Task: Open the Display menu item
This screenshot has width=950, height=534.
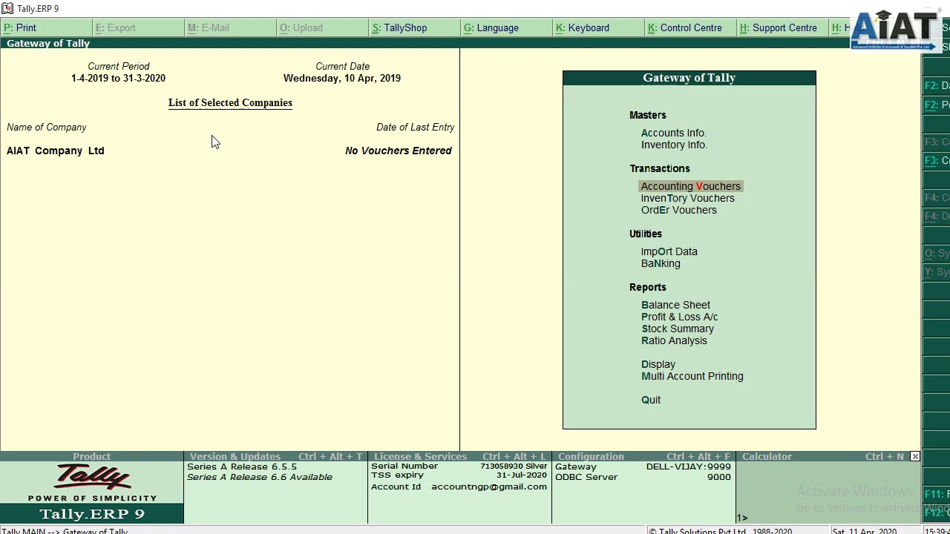Action: 658,364
